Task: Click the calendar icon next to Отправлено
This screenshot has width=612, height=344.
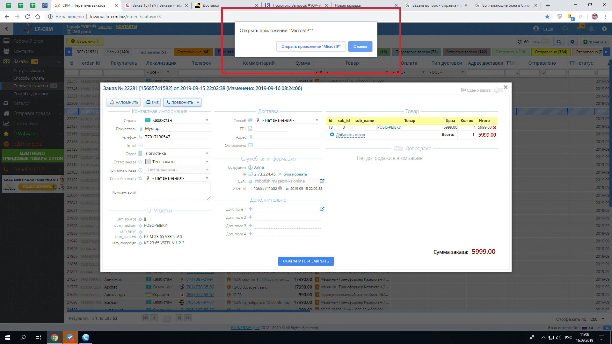Action: pos(251,145)
